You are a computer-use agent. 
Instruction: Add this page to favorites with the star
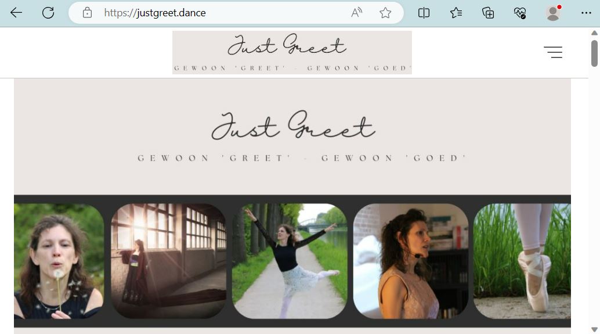(x=385, y=13)
